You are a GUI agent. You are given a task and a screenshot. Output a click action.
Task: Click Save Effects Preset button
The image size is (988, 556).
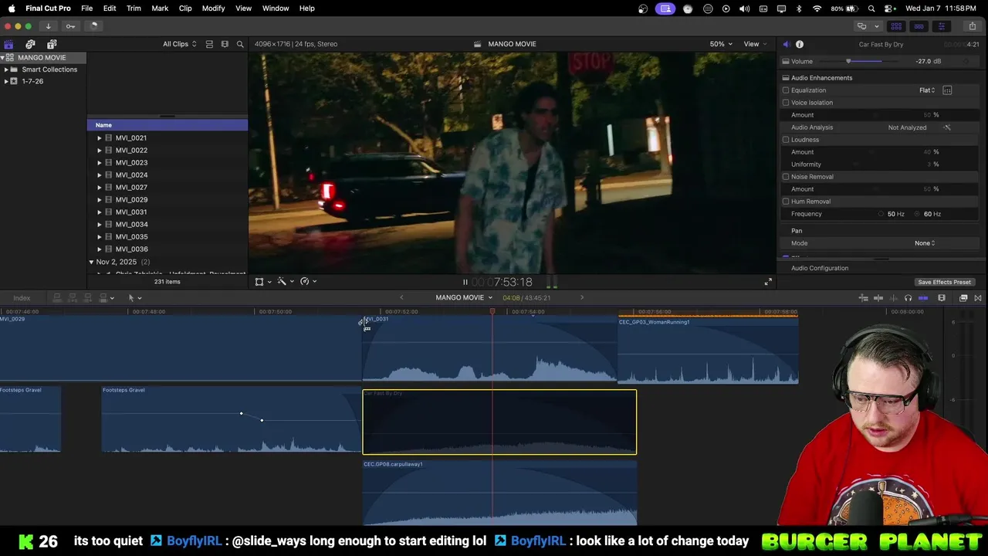pos(944,282)
